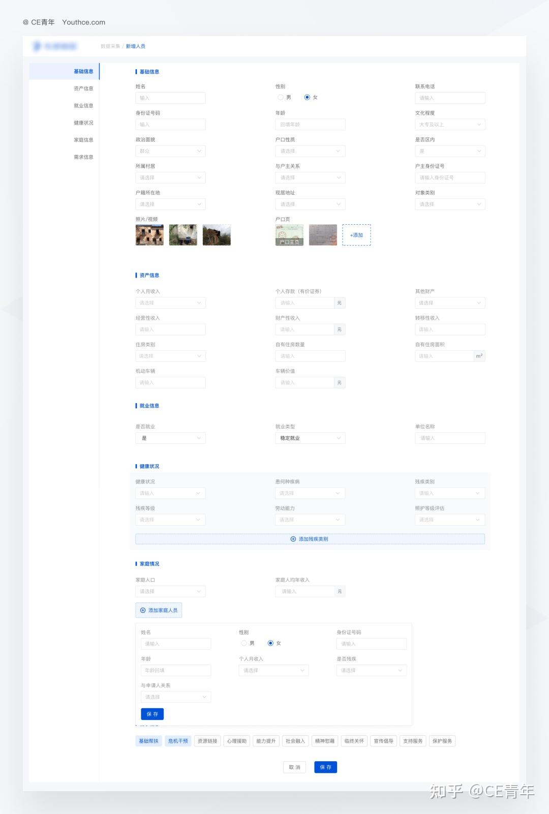Open the 户口主页 image thumbnail
The width and height of the screenshot is (549, 814).
pos(289,235)
